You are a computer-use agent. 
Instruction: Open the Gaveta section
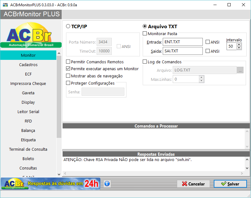click(x=28, y=93)
